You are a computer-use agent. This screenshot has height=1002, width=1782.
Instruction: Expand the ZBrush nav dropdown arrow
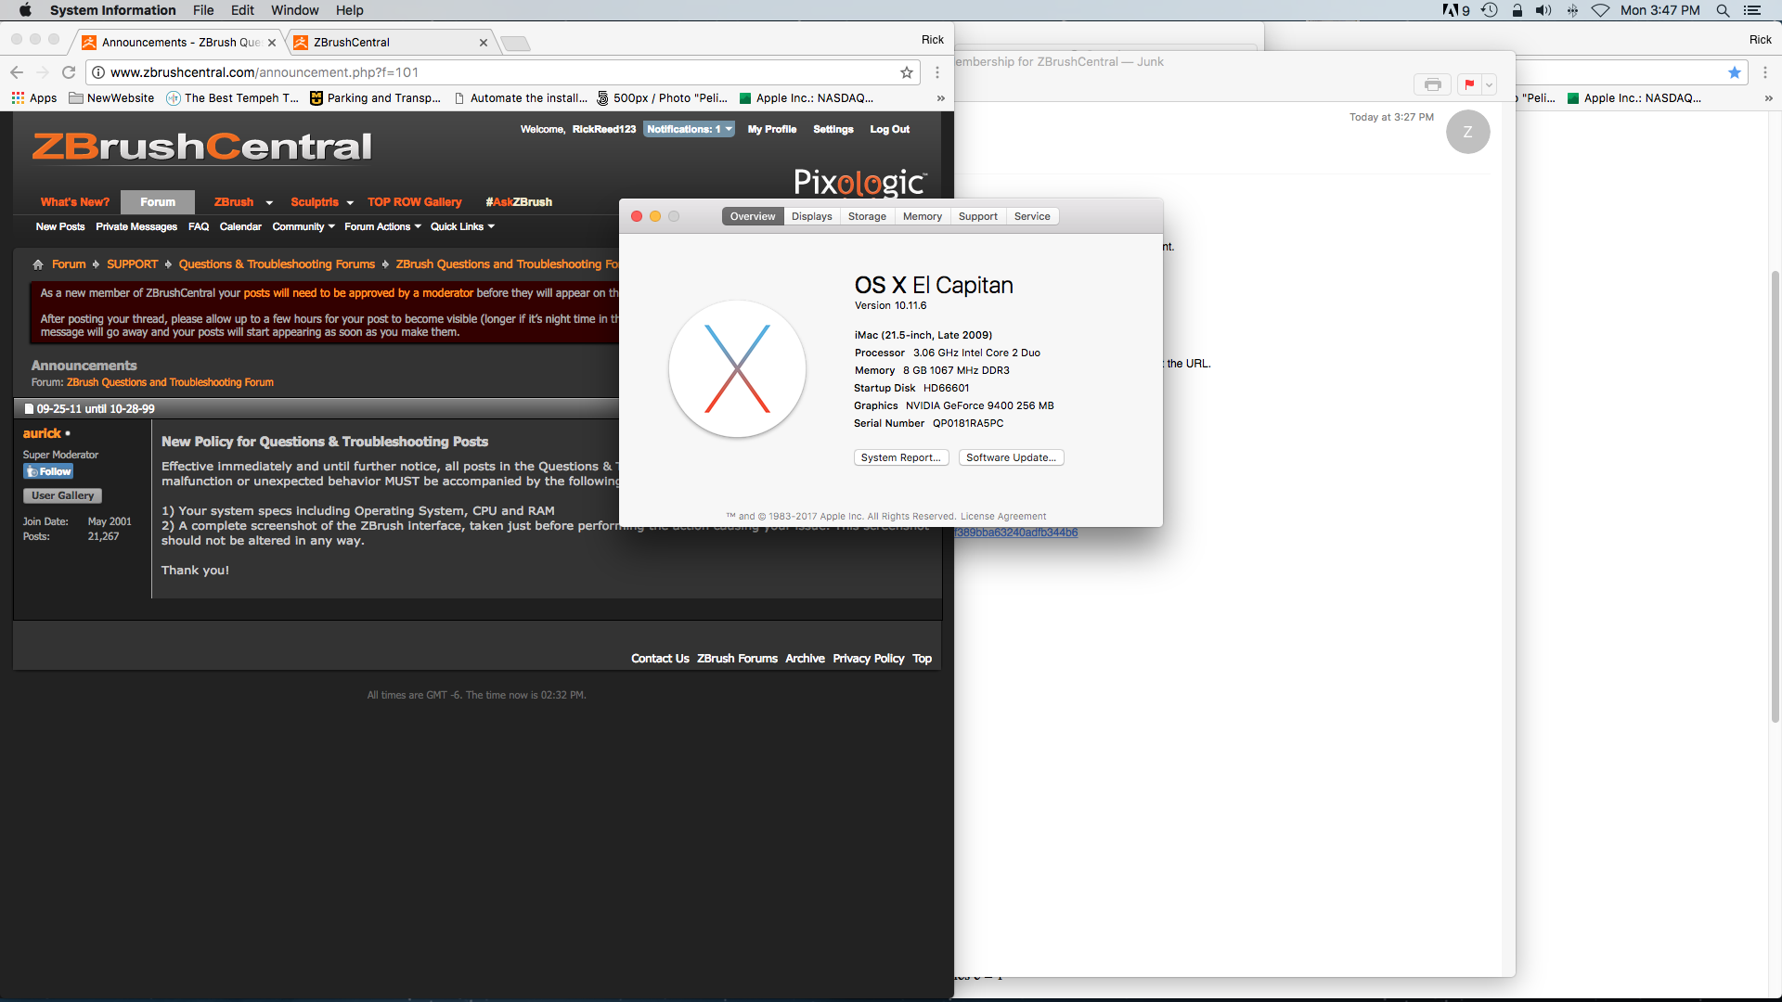coord(269,203)
